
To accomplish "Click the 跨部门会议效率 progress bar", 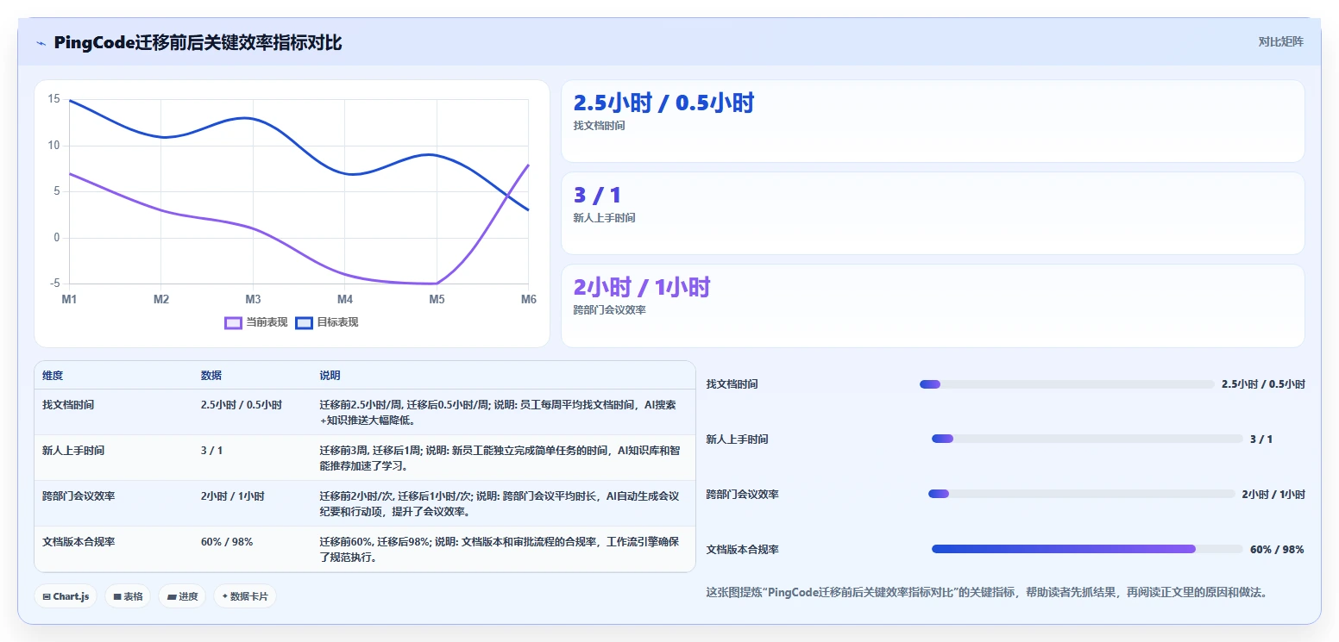I will click(1082, 494).
